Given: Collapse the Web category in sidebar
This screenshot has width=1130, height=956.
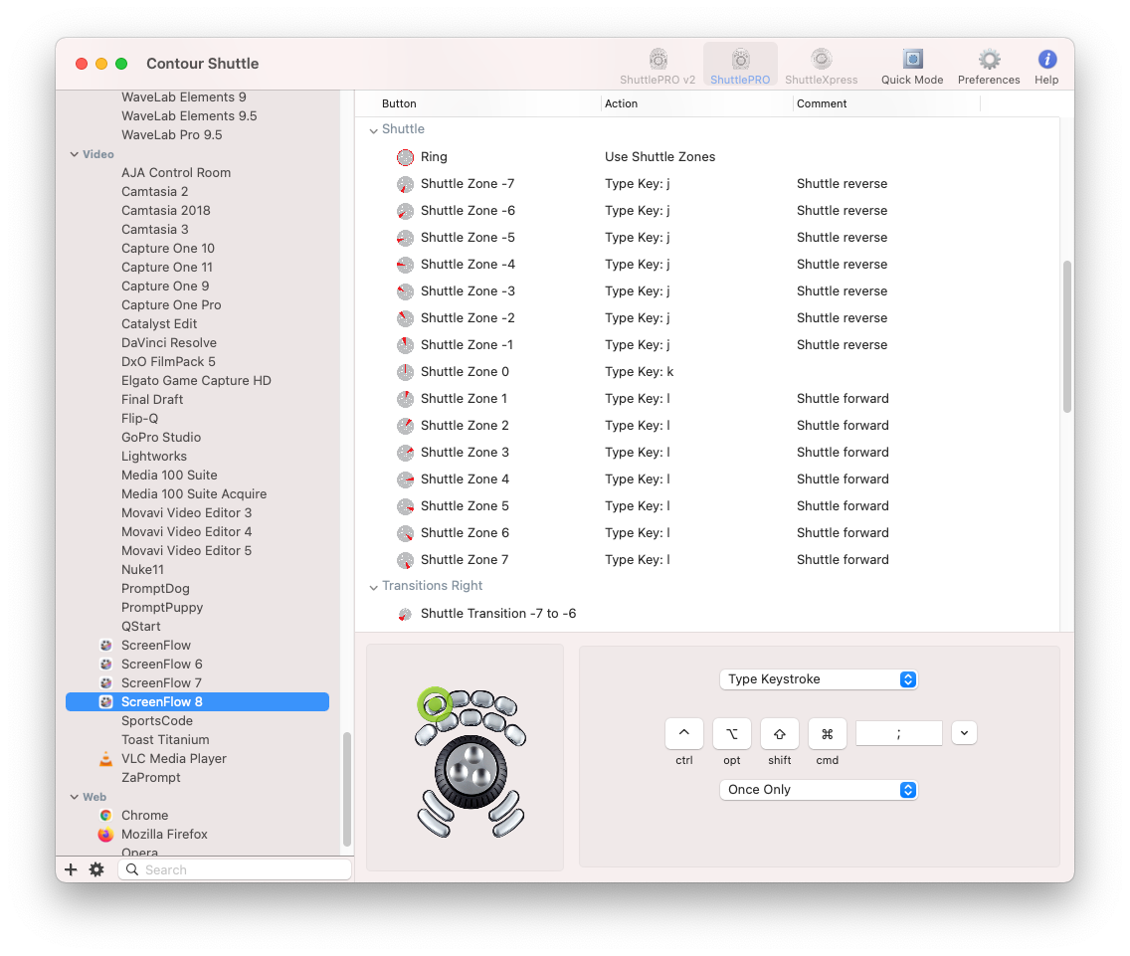Looking at the screenshot, I should pyautogui.click(x=75, y=797).
